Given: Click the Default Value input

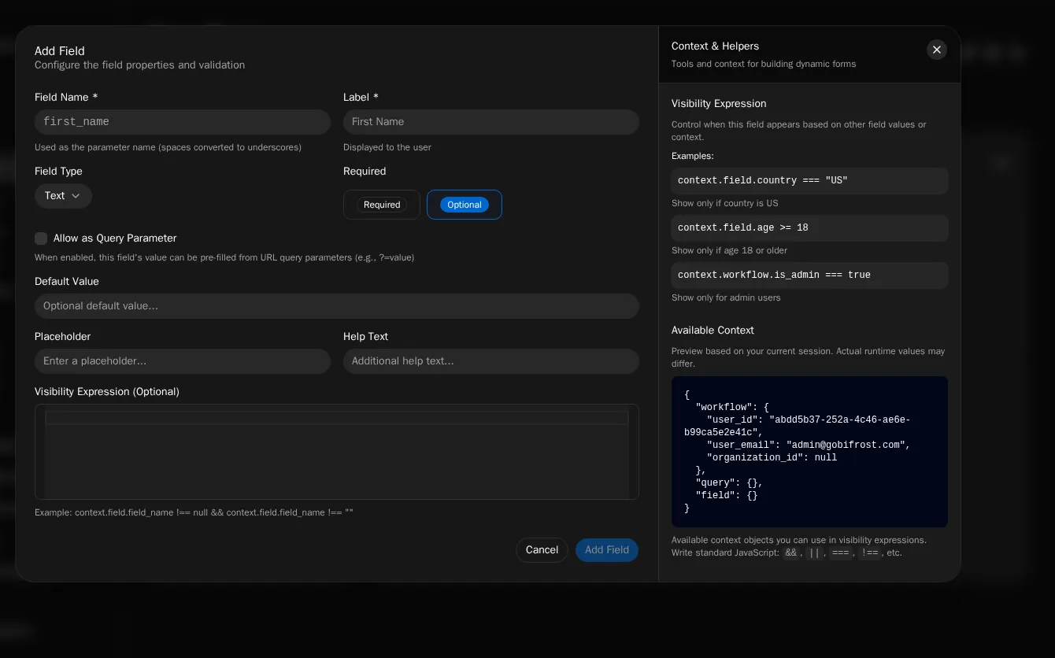Looking at the screenshot, I should point(336,306).
